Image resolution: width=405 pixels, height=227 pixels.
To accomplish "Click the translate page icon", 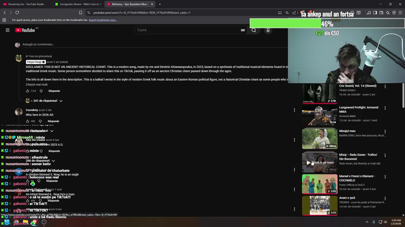I will [287, 13].
